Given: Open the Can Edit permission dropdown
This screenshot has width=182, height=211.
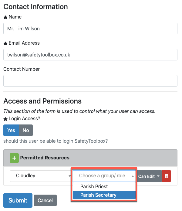Looking at the screenshot, I should click(x=149, y=176).
